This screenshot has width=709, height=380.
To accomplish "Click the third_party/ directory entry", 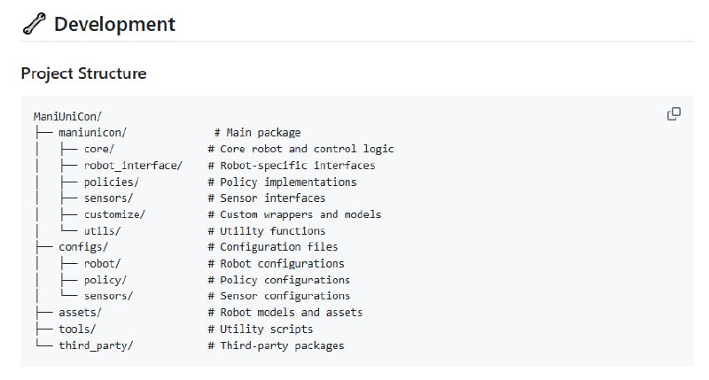I will 96,345.
